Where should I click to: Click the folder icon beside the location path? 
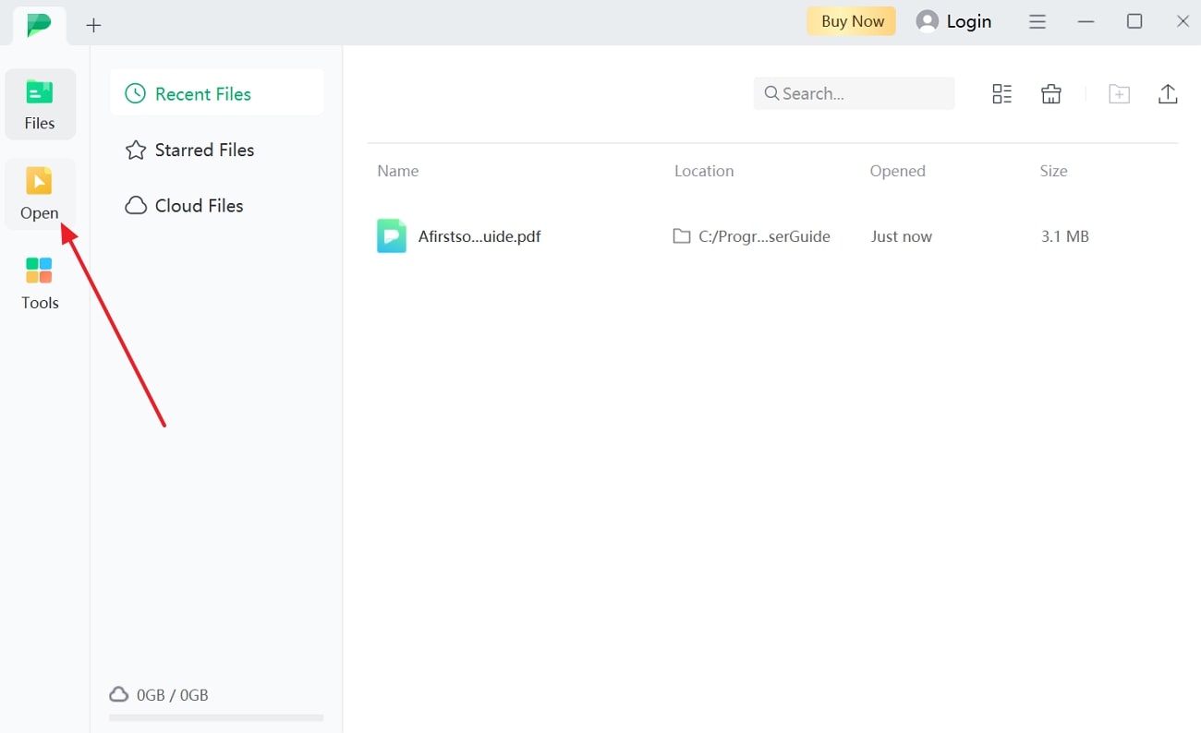[x=682, y=236]
